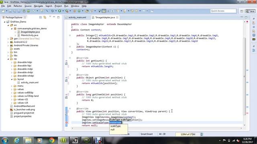
Task: Click the Print toolbar icon
Action: (x=19, y=11)
